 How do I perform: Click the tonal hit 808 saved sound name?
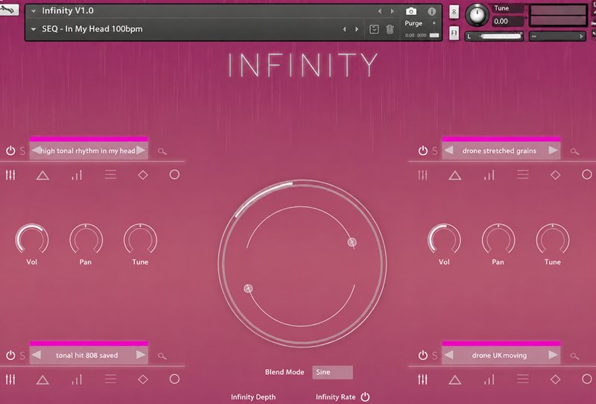(x=86, y=356)
